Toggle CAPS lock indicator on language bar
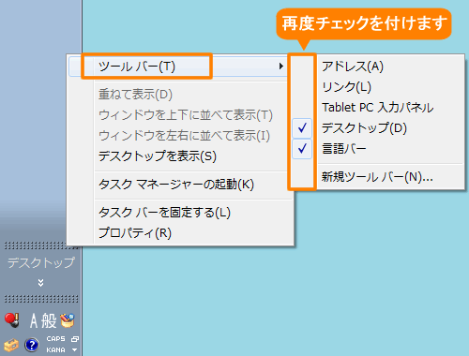 point(55,339)
